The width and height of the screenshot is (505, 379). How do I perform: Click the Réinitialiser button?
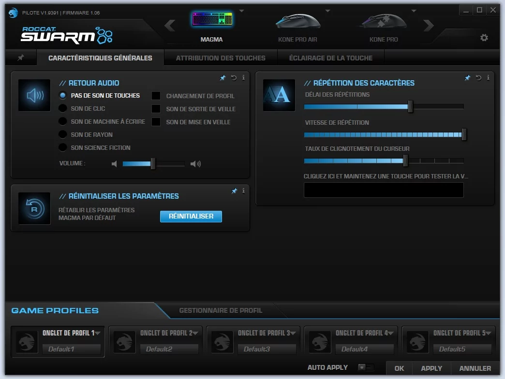(191, 216)
